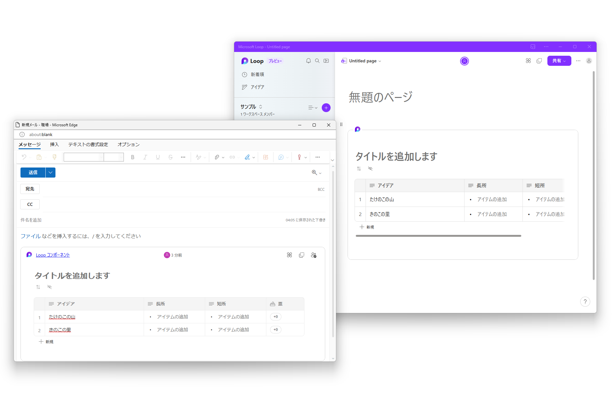Open the Loop component copy icon
The image size is (612, 409).
click(x=302, y=255)
